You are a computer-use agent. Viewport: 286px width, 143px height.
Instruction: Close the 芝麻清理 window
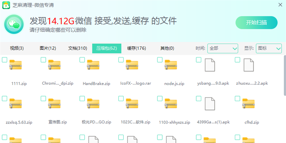[280, 5]
